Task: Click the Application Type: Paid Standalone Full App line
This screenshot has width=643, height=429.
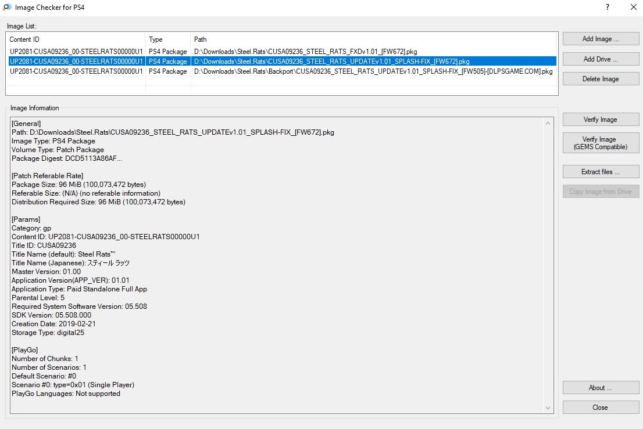Action: 79,289
